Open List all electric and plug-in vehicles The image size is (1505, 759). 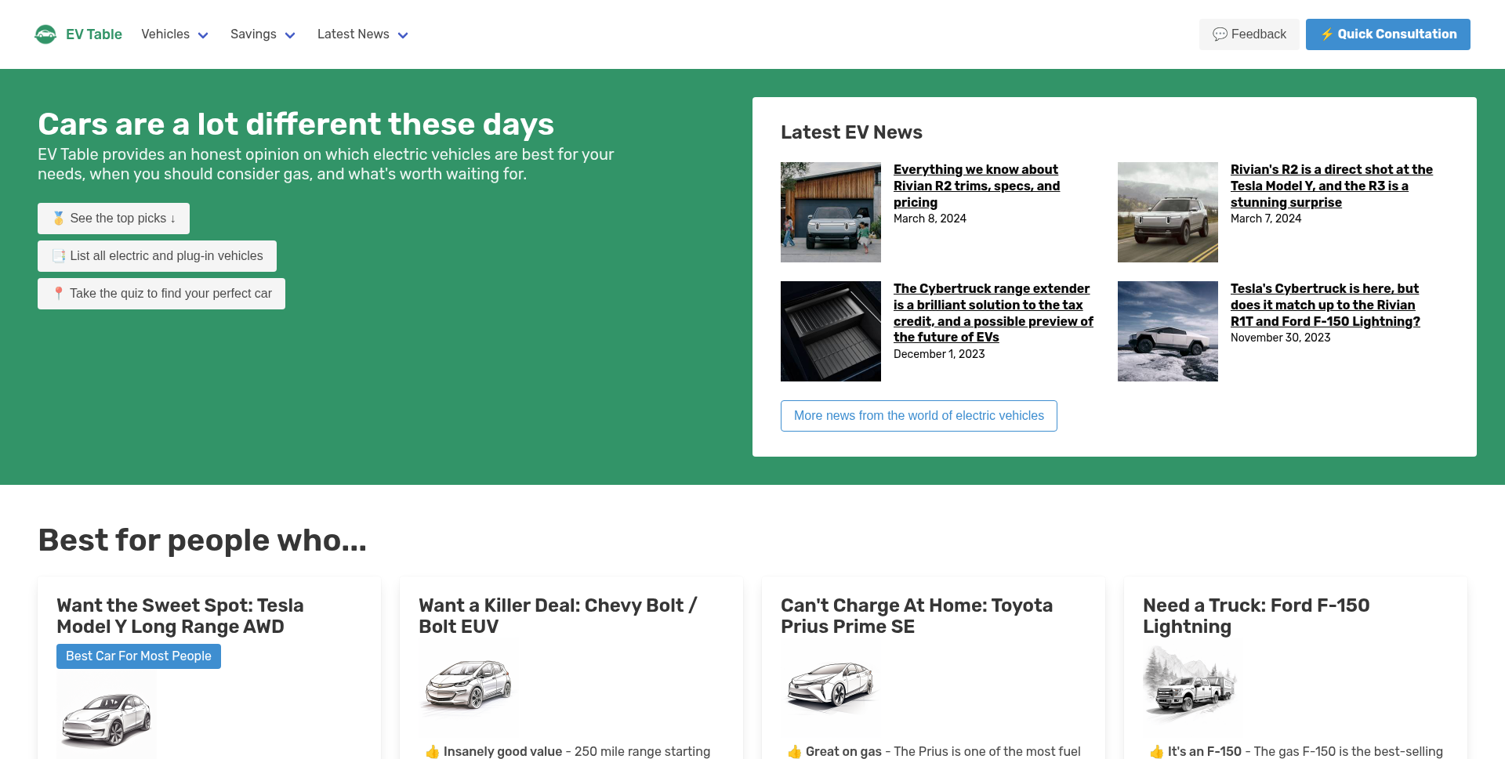[157, 256]
